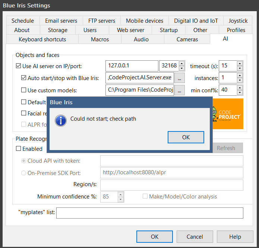Click the CodeProject.AI.Server.exe path field

tap(140, 78)
